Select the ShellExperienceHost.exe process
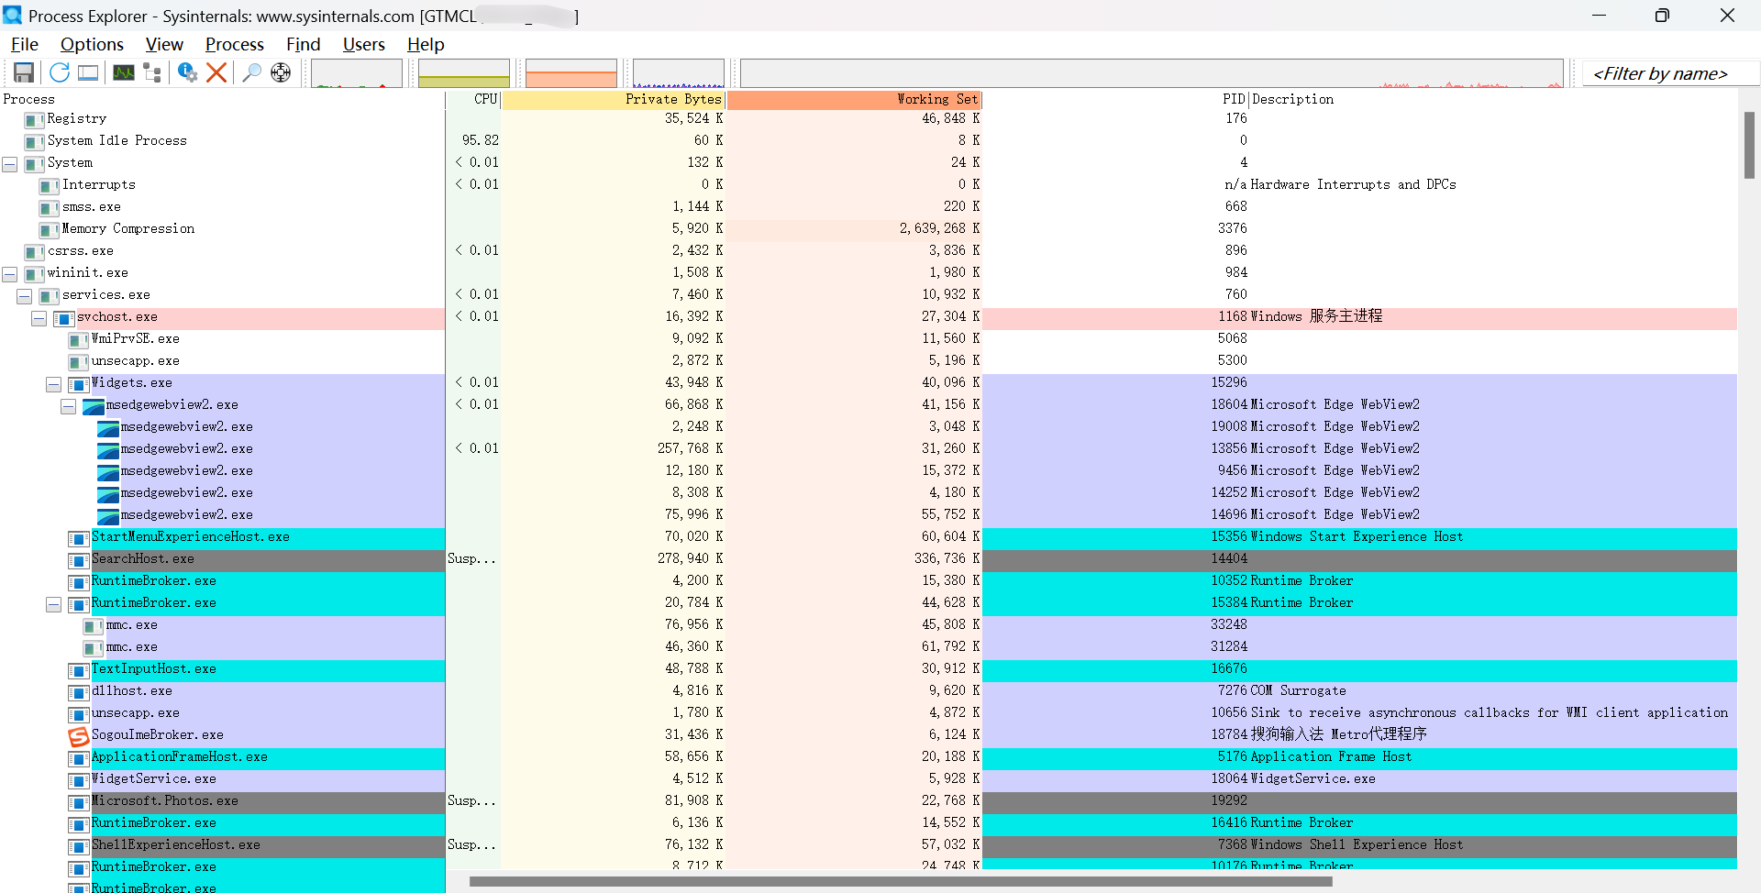 (x=869, y=844)
